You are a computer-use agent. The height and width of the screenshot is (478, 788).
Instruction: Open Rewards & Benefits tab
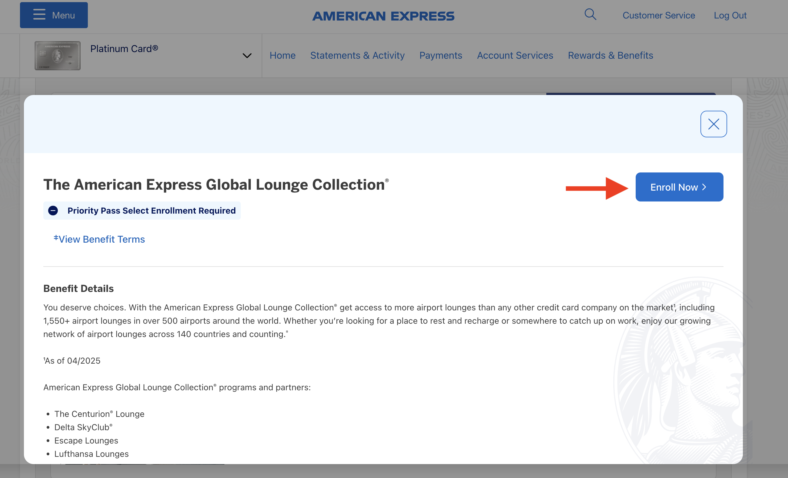610,55
